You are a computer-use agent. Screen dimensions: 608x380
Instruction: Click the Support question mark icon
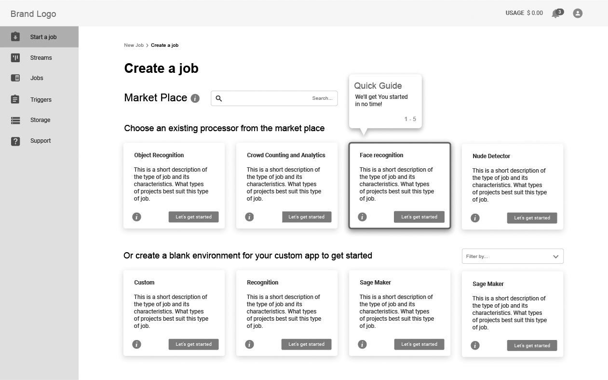[15, 141]
